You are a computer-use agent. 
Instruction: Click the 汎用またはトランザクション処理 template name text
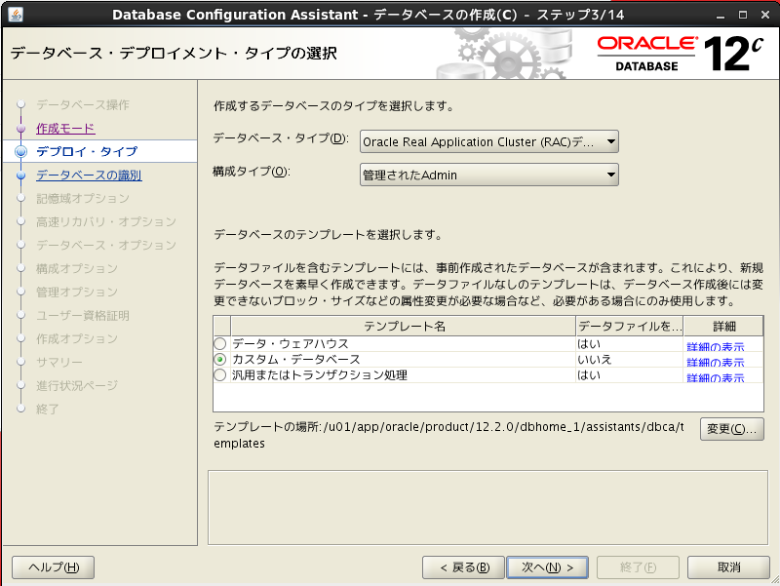(320, 375)
